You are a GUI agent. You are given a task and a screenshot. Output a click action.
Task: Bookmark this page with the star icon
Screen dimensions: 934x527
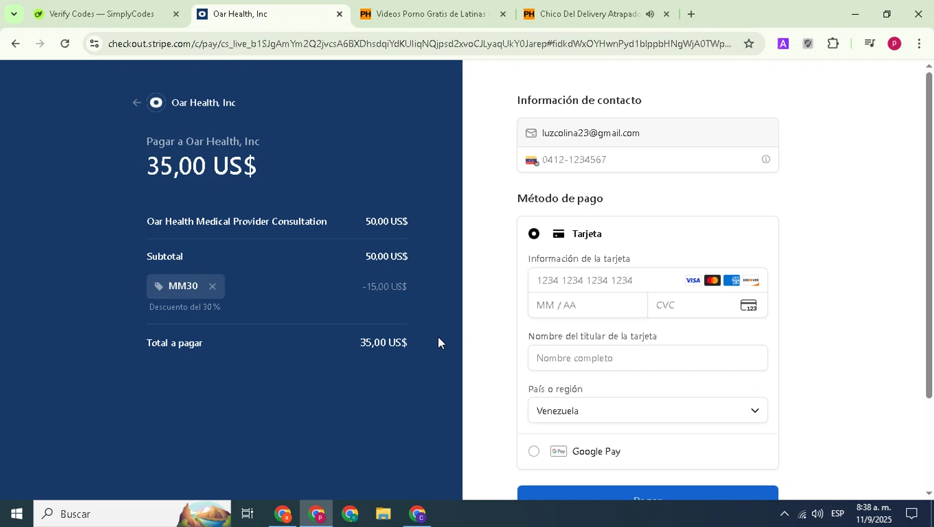(749, 44)
